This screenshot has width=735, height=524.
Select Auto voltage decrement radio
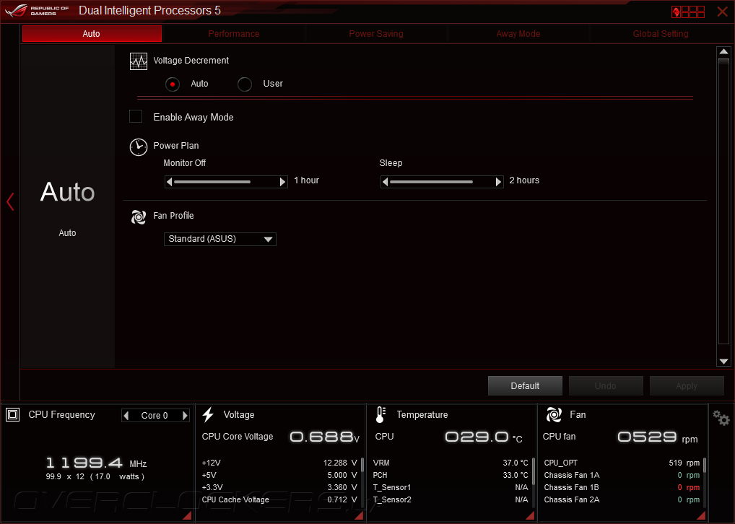(x=173, y=84)
